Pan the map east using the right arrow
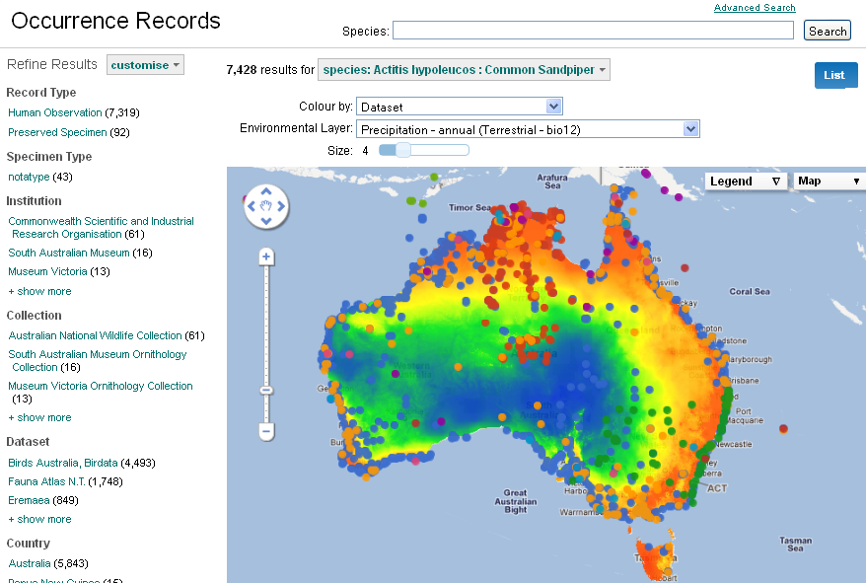Screen dimensions: 866x583 279,206
